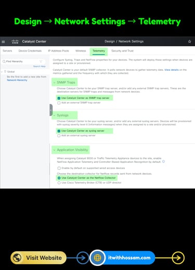Follow the Network Hierarchy link
This screenshot has width=195, height=270.
tap(17, 80)
